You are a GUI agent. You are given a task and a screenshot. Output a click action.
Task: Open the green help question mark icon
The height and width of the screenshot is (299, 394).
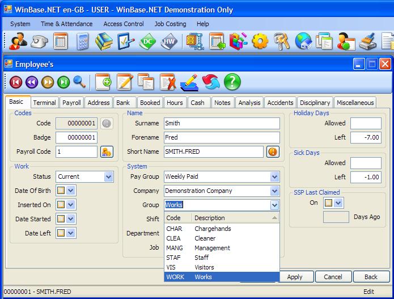[232, 82]
